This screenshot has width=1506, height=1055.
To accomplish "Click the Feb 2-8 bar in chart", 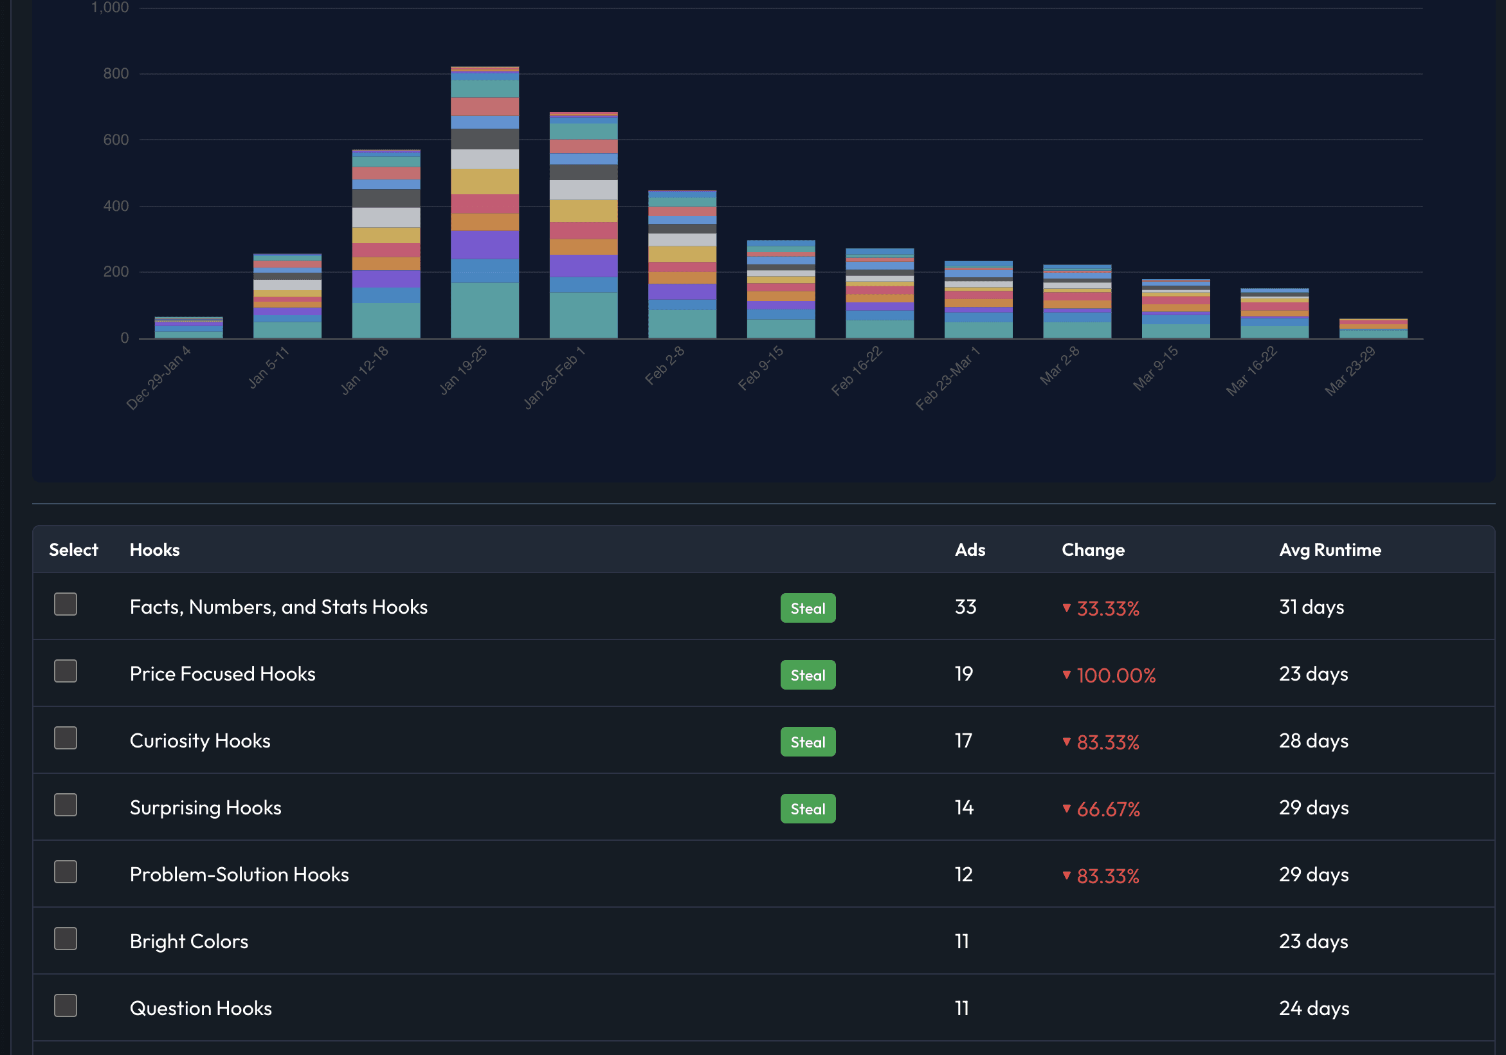I will 682,265.
